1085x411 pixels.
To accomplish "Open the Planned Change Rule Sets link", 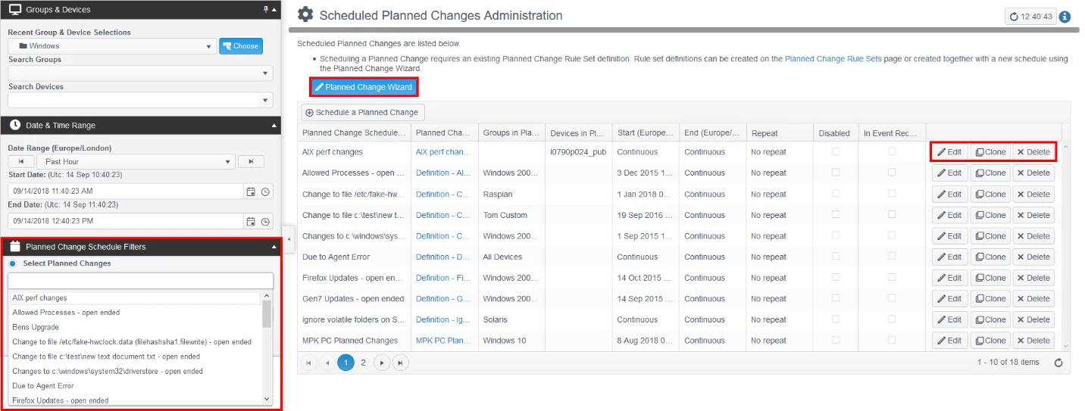I will click(x=833, y=58).
